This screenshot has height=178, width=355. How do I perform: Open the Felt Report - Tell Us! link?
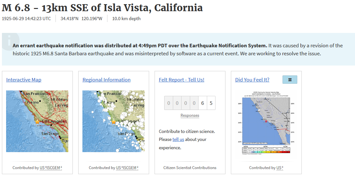pyautogui.click(x=182, y=80)
